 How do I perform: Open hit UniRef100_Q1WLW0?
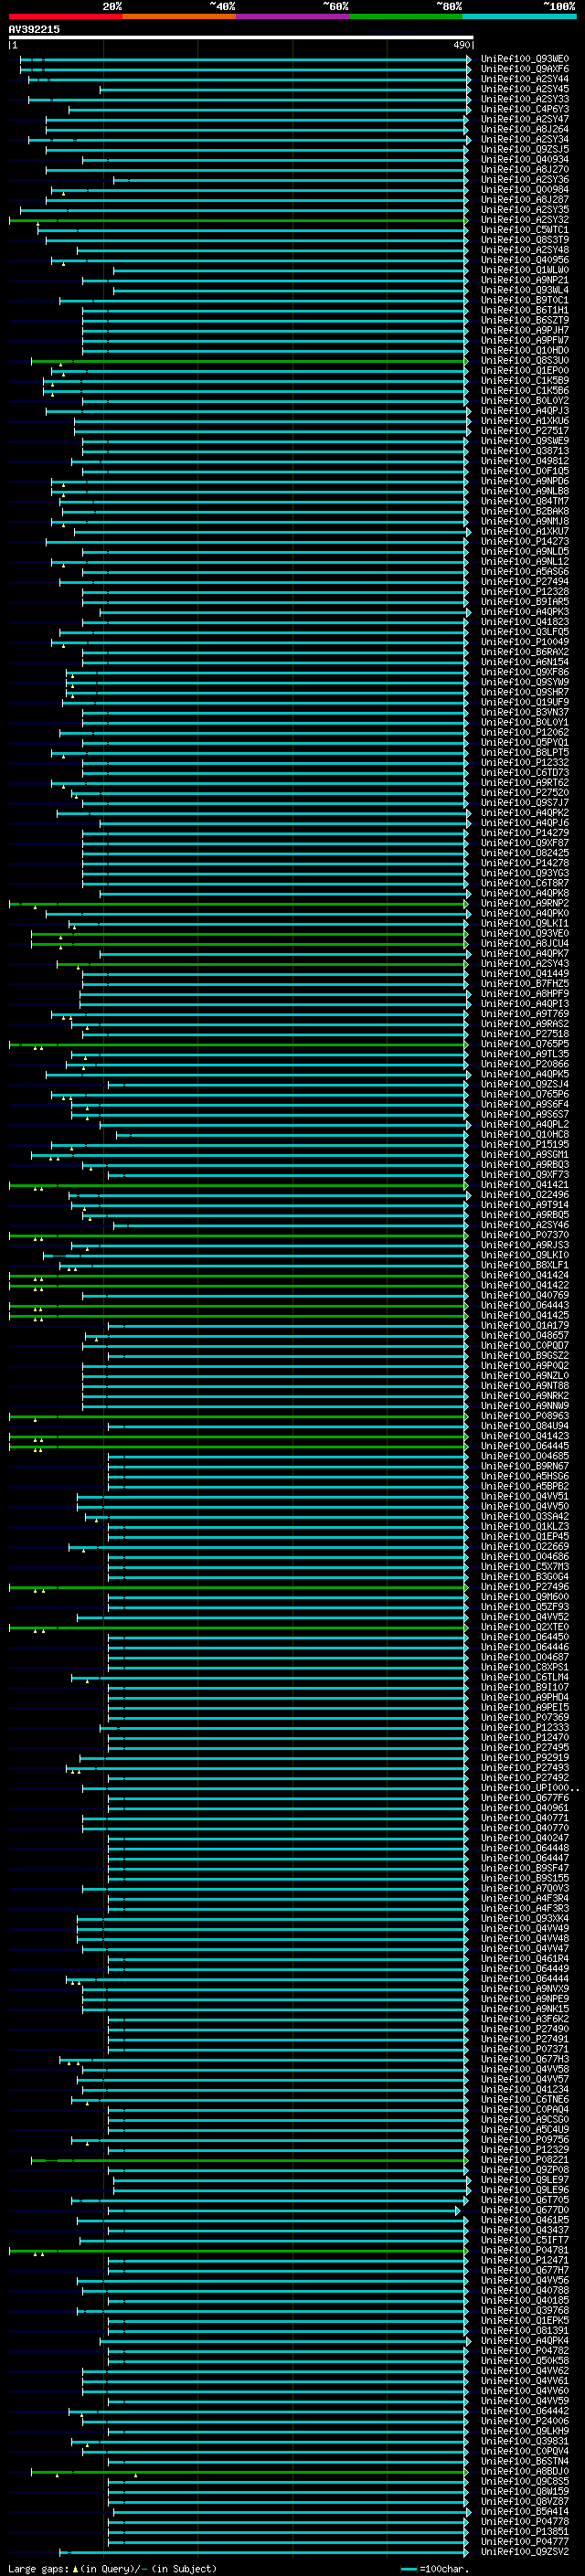525,270
